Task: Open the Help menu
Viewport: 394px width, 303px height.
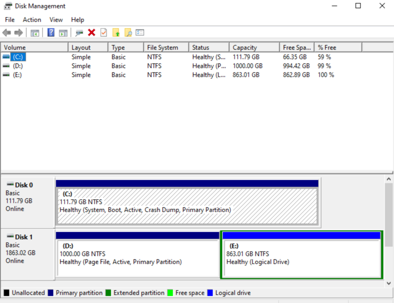Action: [78, 19]
